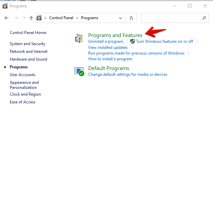Open the address bar history dropdown

[x=120, y=18]
